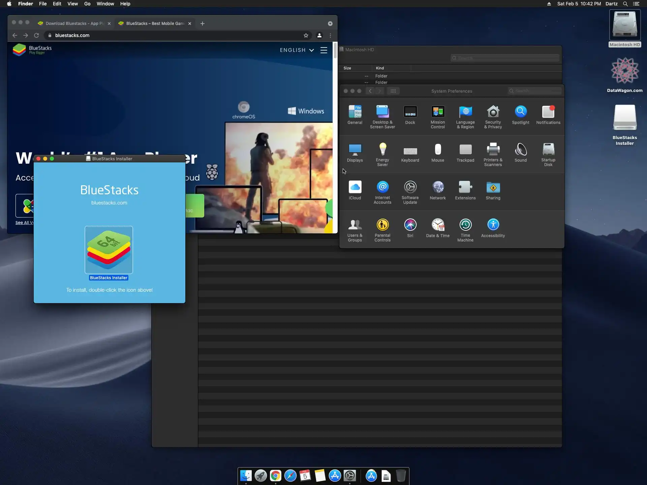This screenshot has height=485, width=647.
Task: Click the BlueStacks Installer 64-bit icon
Action: (x=109, y=250)
